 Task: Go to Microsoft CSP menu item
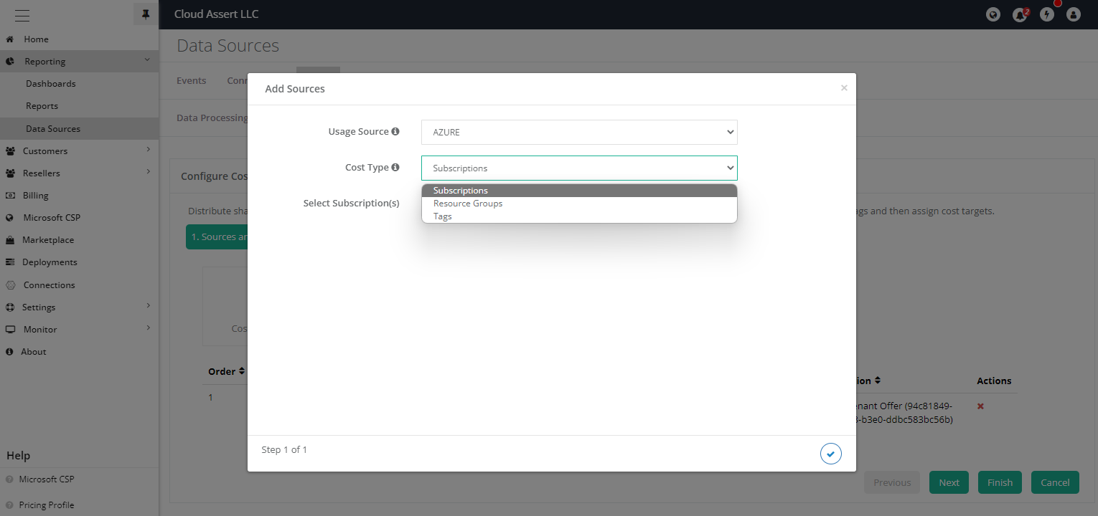(x=52, y=218)
